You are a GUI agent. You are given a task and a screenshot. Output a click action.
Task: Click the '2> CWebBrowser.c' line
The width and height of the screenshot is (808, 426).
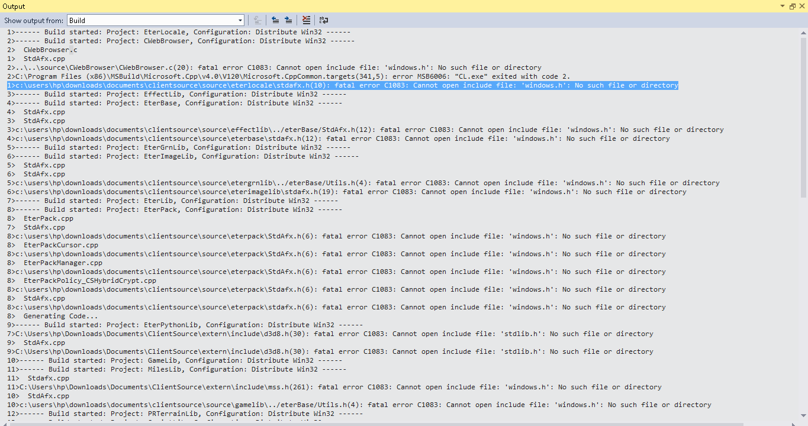tap(42, 50)
